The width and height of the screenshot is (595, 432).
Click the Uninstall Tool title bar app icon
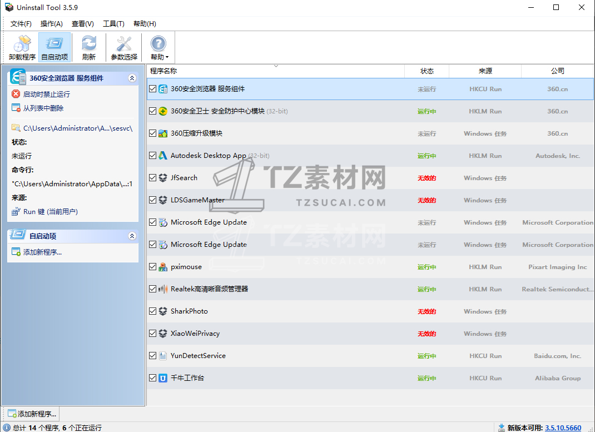coord(9,7)
